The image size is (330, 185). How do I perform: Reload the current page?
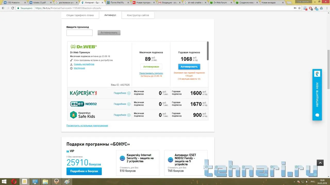(13, 8)
